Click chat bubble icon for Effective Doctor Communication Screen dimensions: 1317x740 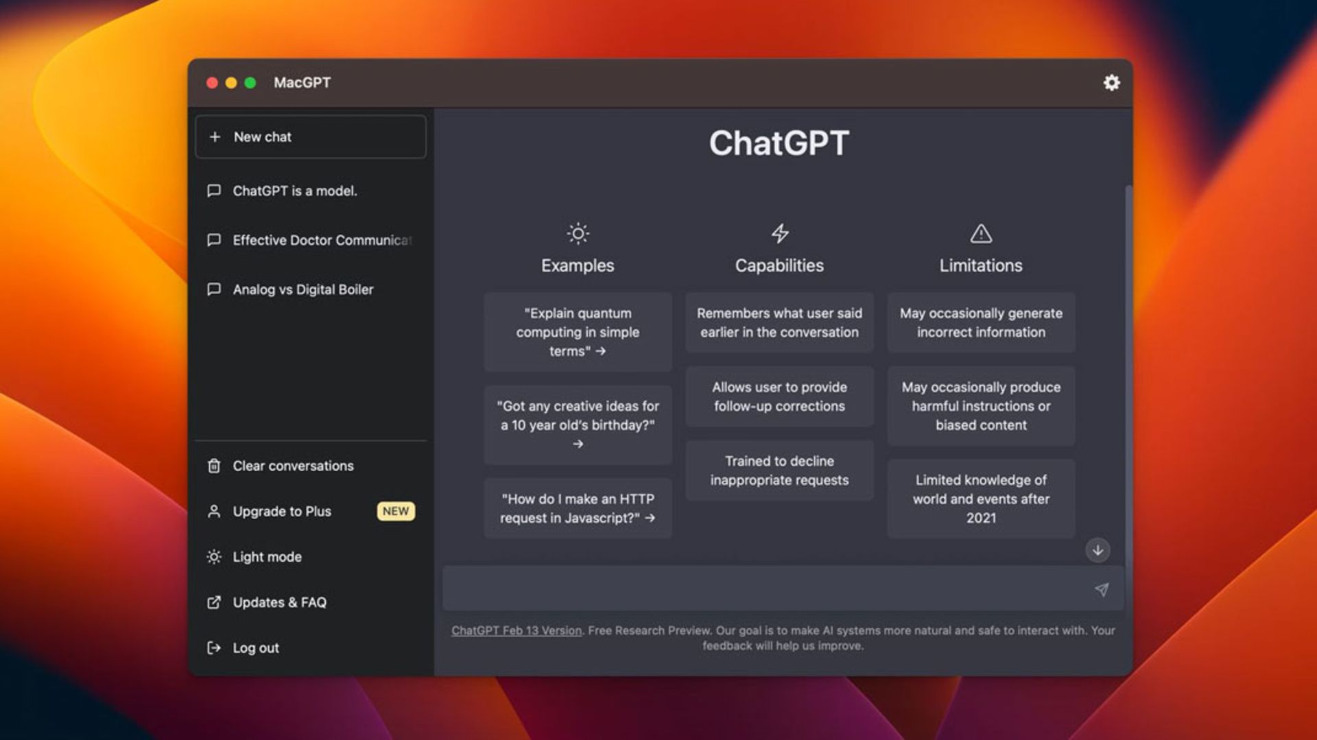coord(214,240)
